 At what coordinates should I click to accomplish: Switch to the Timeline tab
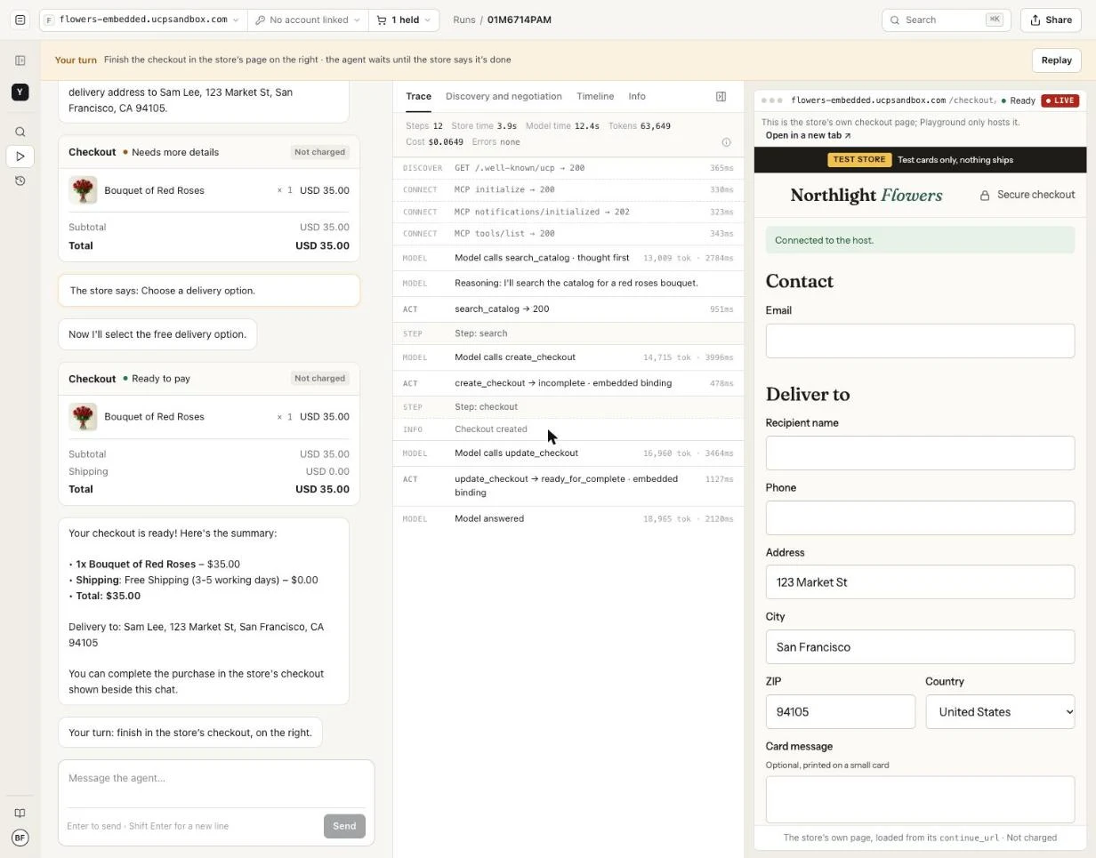click(x=595, y=96)
